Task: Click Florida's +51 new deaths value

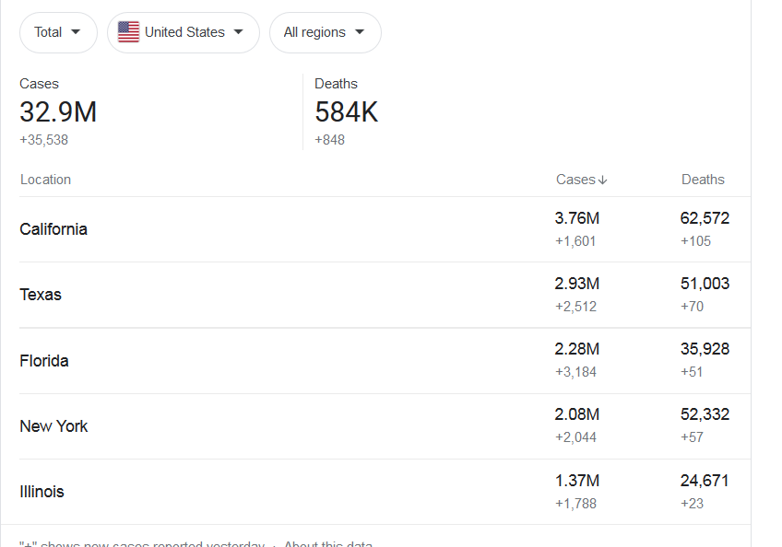Action: [x=692, y=372]
